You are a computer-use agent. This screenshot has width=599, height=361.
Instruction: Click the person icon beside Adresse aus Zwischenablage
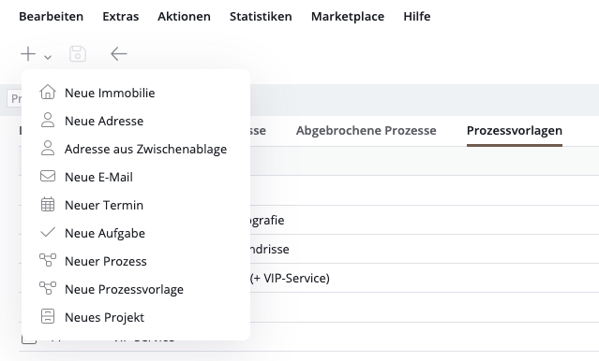pyautogui.click(x=48, y=149)
